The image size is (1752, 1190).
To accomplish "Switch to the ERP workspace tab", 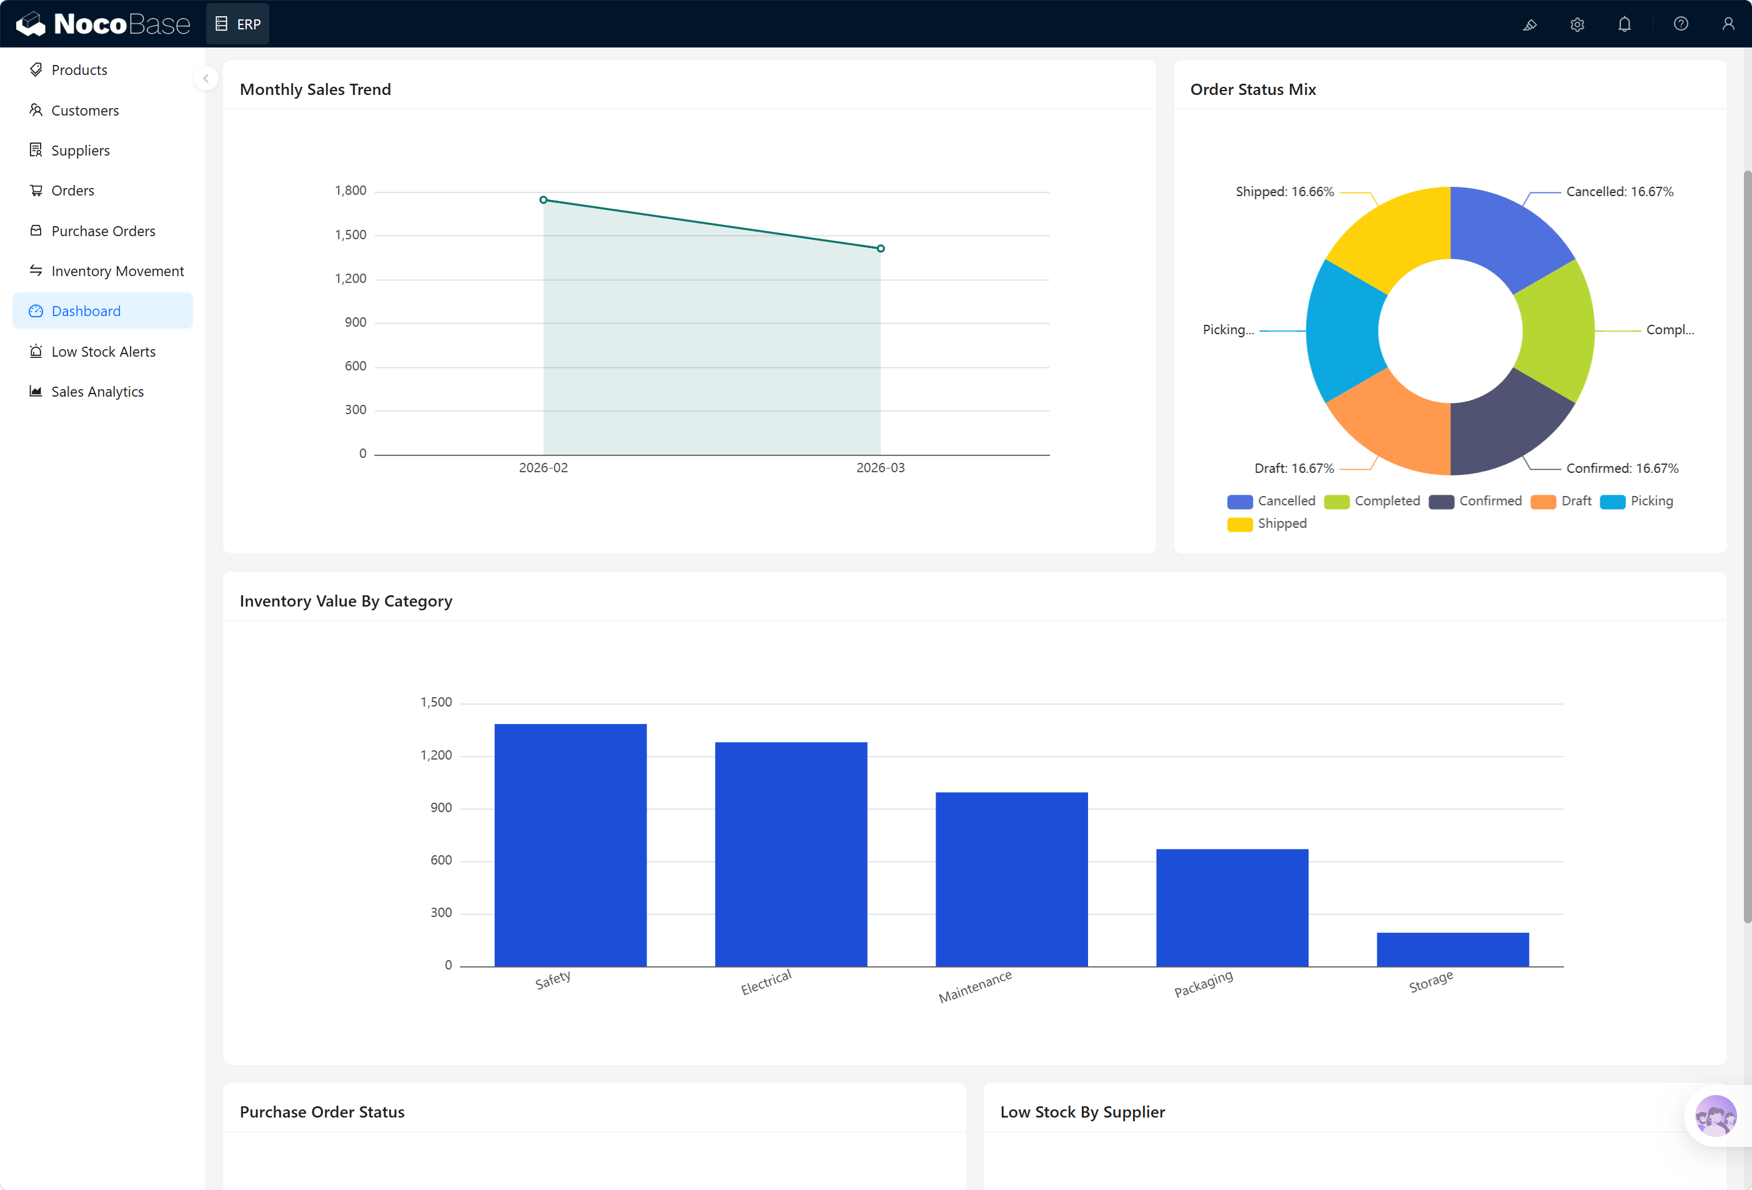I will (x=237, y=23).
